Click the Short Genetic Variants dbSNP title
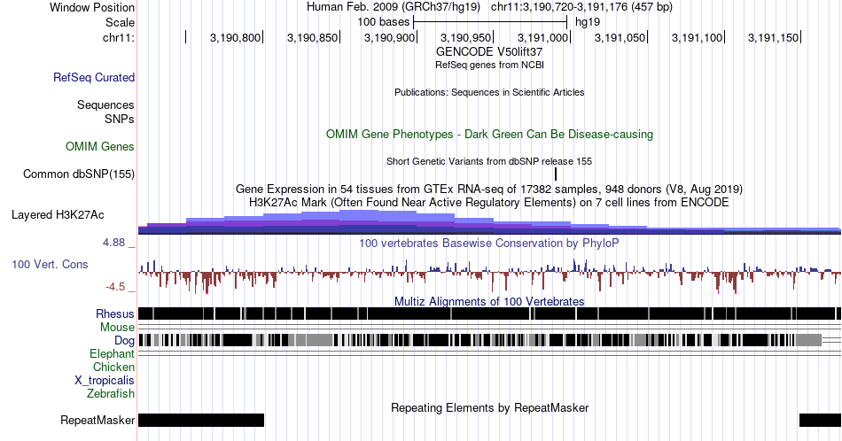This screenshot has width=842, height=441. [489, 161]
